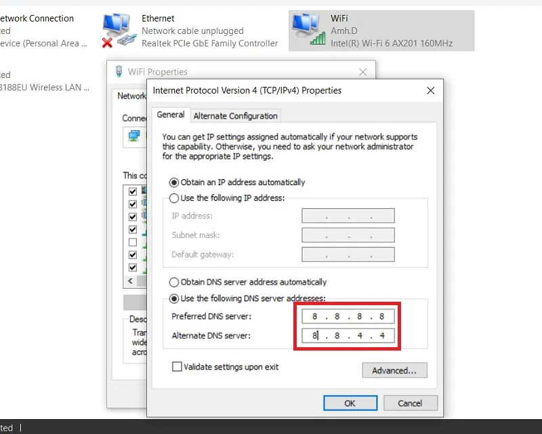Click the WiFi Properties title icon

(x=119, y=71)
